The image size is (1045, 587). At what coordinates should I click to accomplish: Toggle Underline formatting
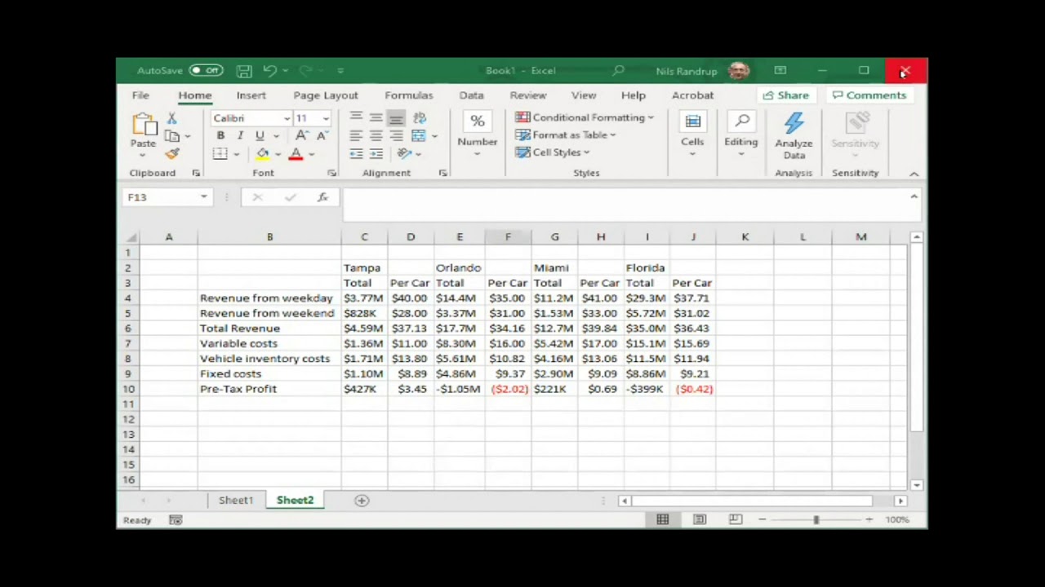pos(260,136)
